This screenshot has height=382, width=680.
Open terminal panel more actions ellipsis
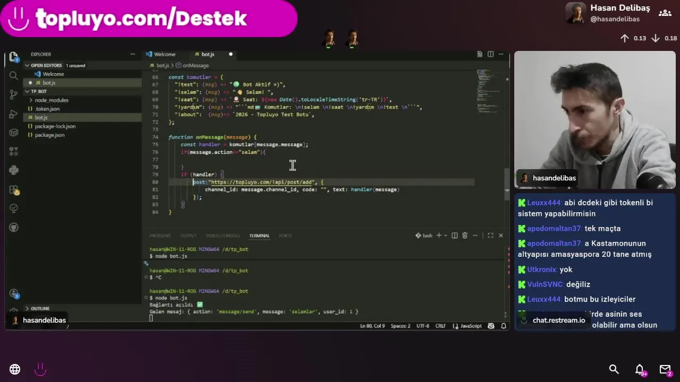476,236
